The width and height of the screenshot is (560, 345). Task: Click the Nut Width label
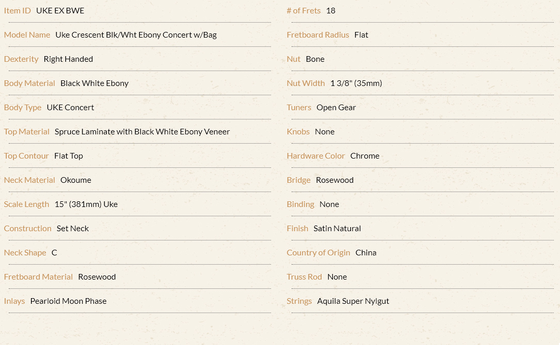306,83
